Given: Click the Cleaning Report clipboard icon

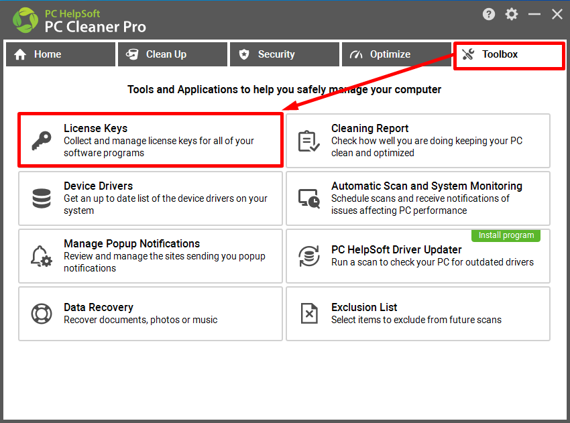Looking at the screenshot, I should [308, 141].
